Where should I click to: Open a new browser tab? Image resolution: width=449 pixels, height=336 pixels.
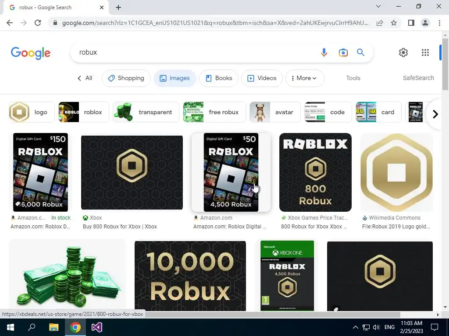click(x=118, y=7)
